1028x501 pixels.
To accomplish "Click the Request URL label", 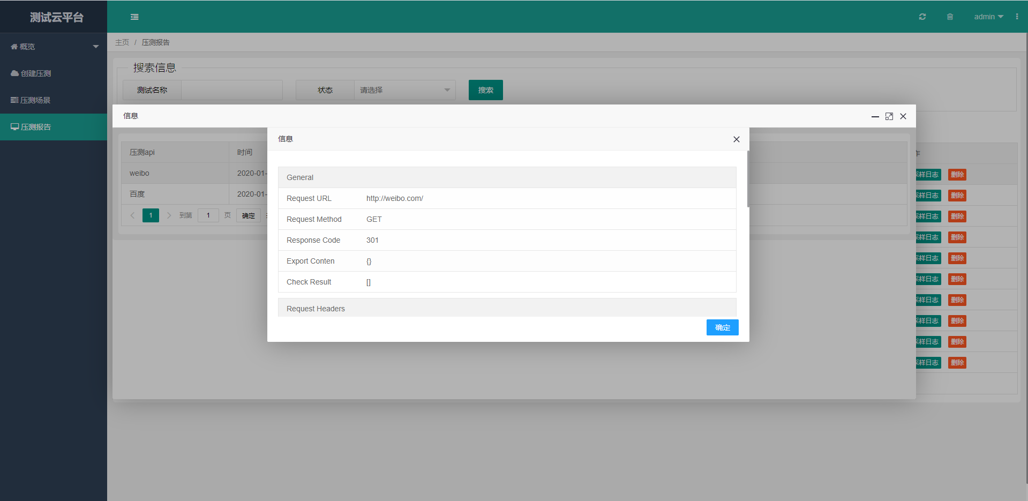I will point(309,198).
